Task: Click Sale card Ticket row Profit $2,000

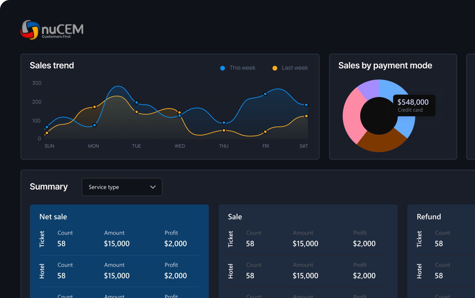Action: 364,244
